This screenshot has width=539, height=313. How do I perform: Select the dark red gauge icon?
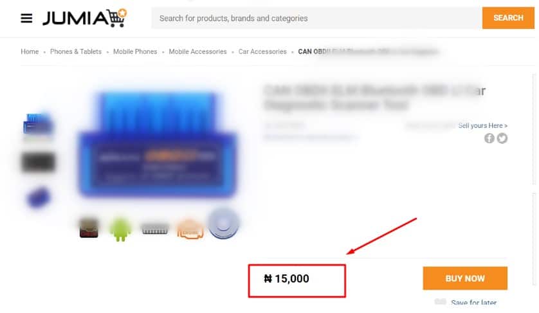89,228
